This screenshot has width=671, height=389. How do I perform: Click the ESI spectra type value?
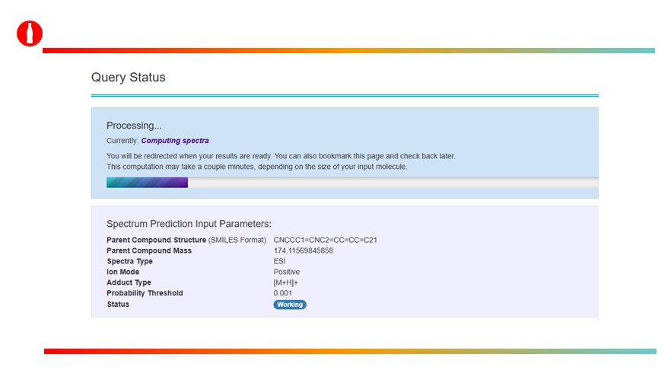(279, 261)
